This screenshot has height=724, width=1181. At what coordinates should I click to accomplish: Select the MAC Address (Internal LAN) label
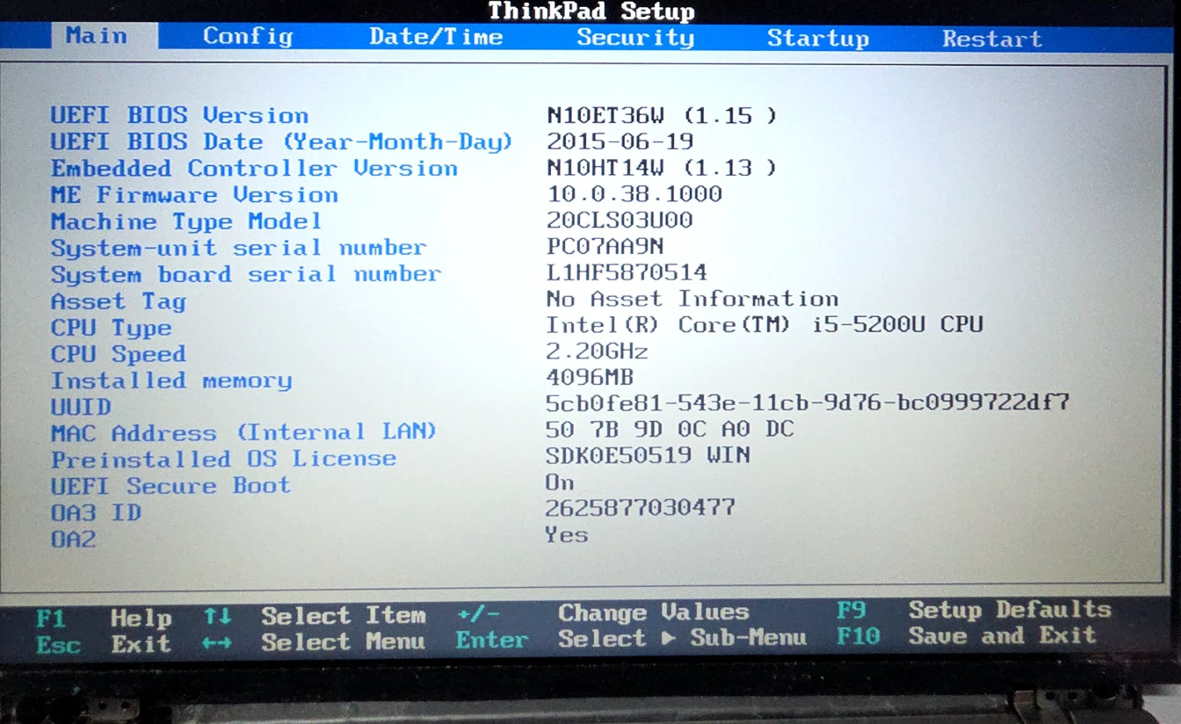[243, 432]
